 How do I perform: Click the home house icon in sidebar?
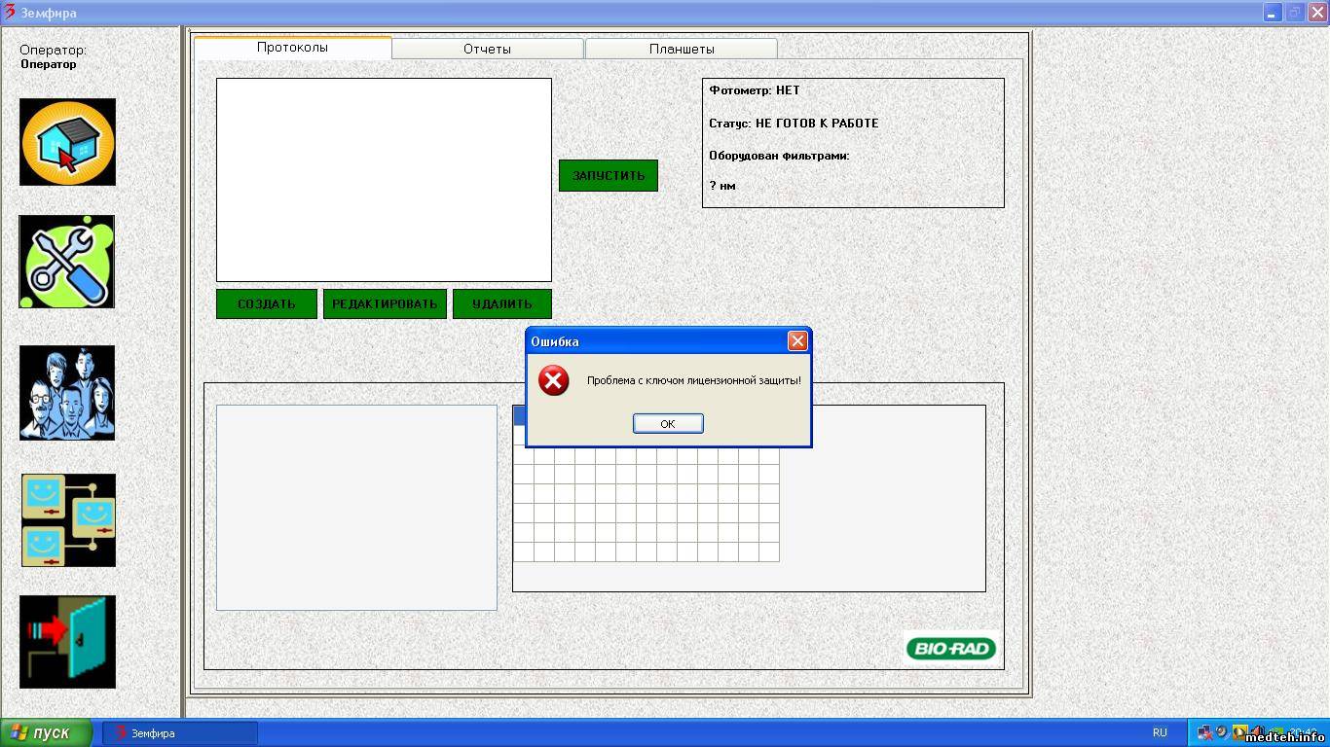pyautogui.click(x=67, y=142)
